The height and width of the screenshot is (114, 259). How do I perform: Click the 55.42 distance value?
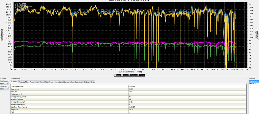tap(131, 89)
